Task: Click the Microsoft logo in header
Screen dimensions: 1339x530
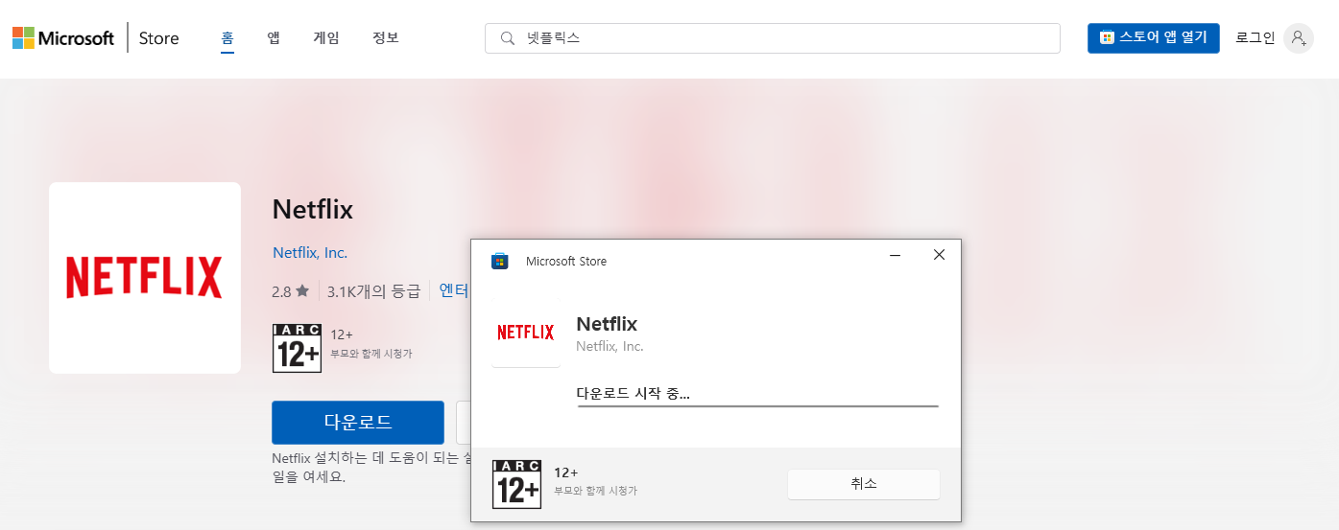Action: click(63, 38)
